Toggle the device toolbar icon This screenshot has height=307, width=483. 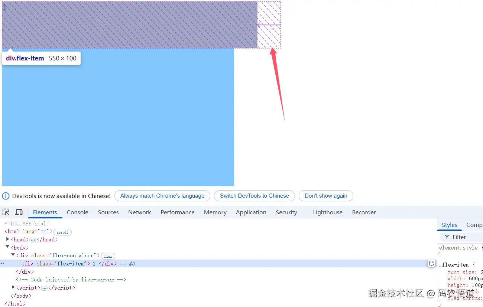tap(19, 212)
